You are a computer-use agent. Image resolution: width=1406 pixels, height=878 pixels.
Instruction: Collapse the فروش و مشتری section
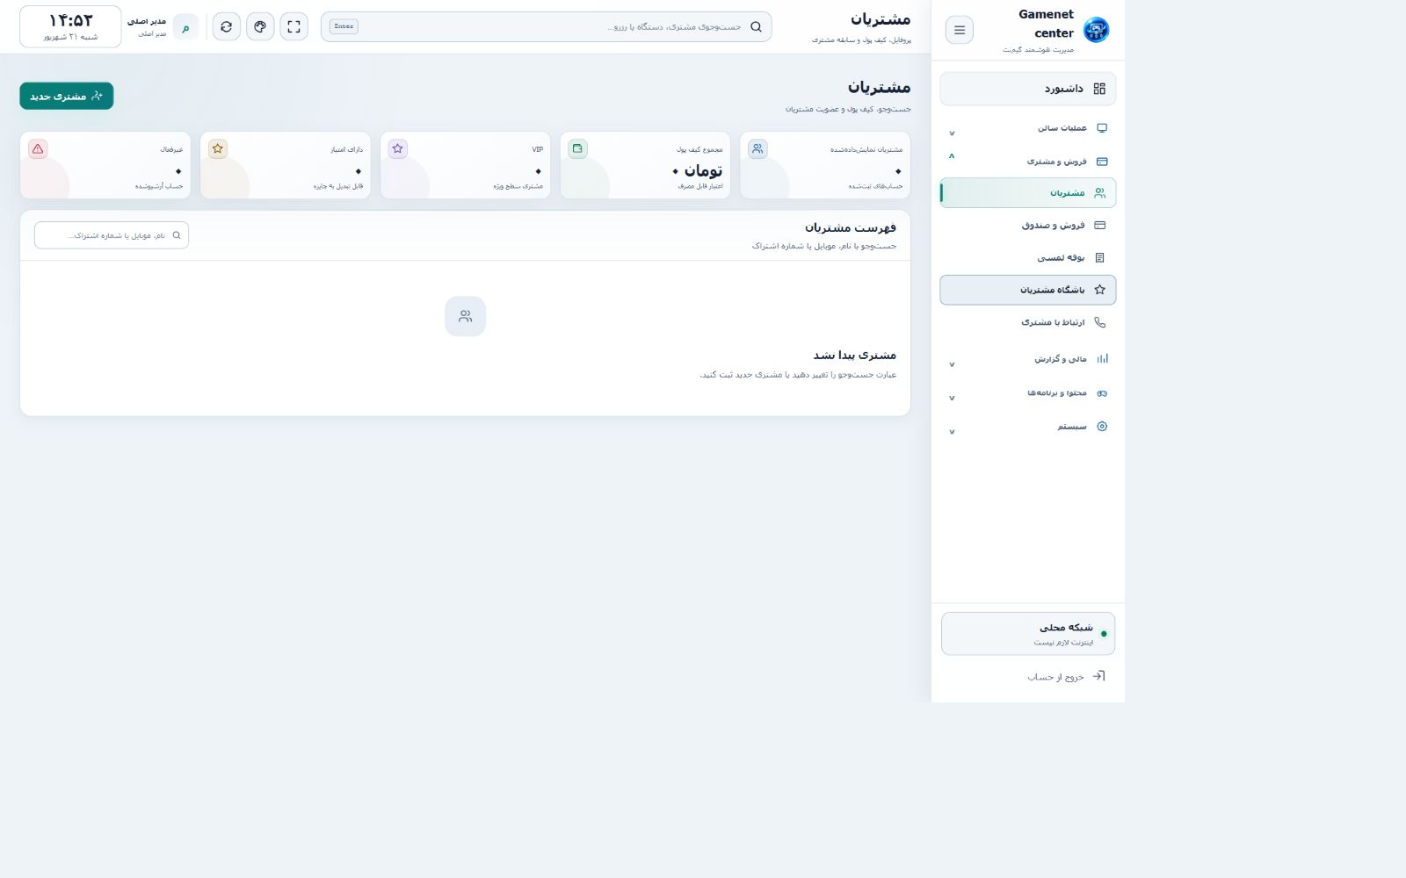pos(1027,161)
